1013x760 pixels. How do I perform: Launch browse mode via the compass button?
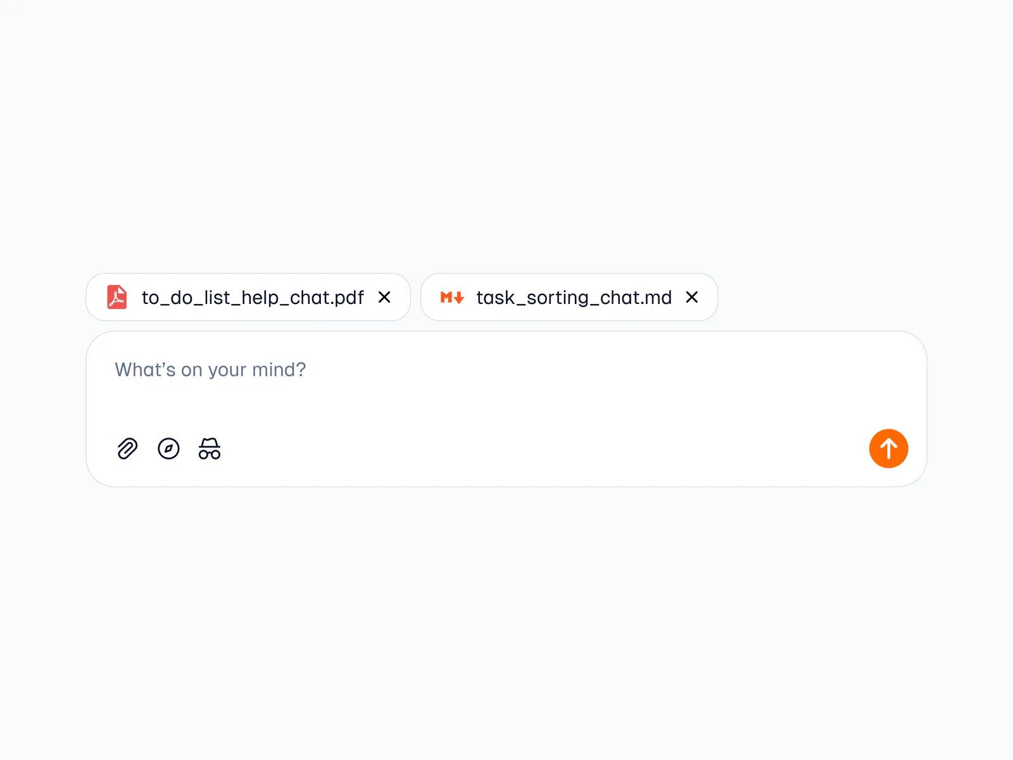(168, 448)
